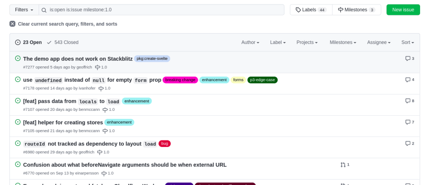This screenshot has width=436, height=185.
Task: Click enhancement label on issue #7107
Action: coord(137,101)
